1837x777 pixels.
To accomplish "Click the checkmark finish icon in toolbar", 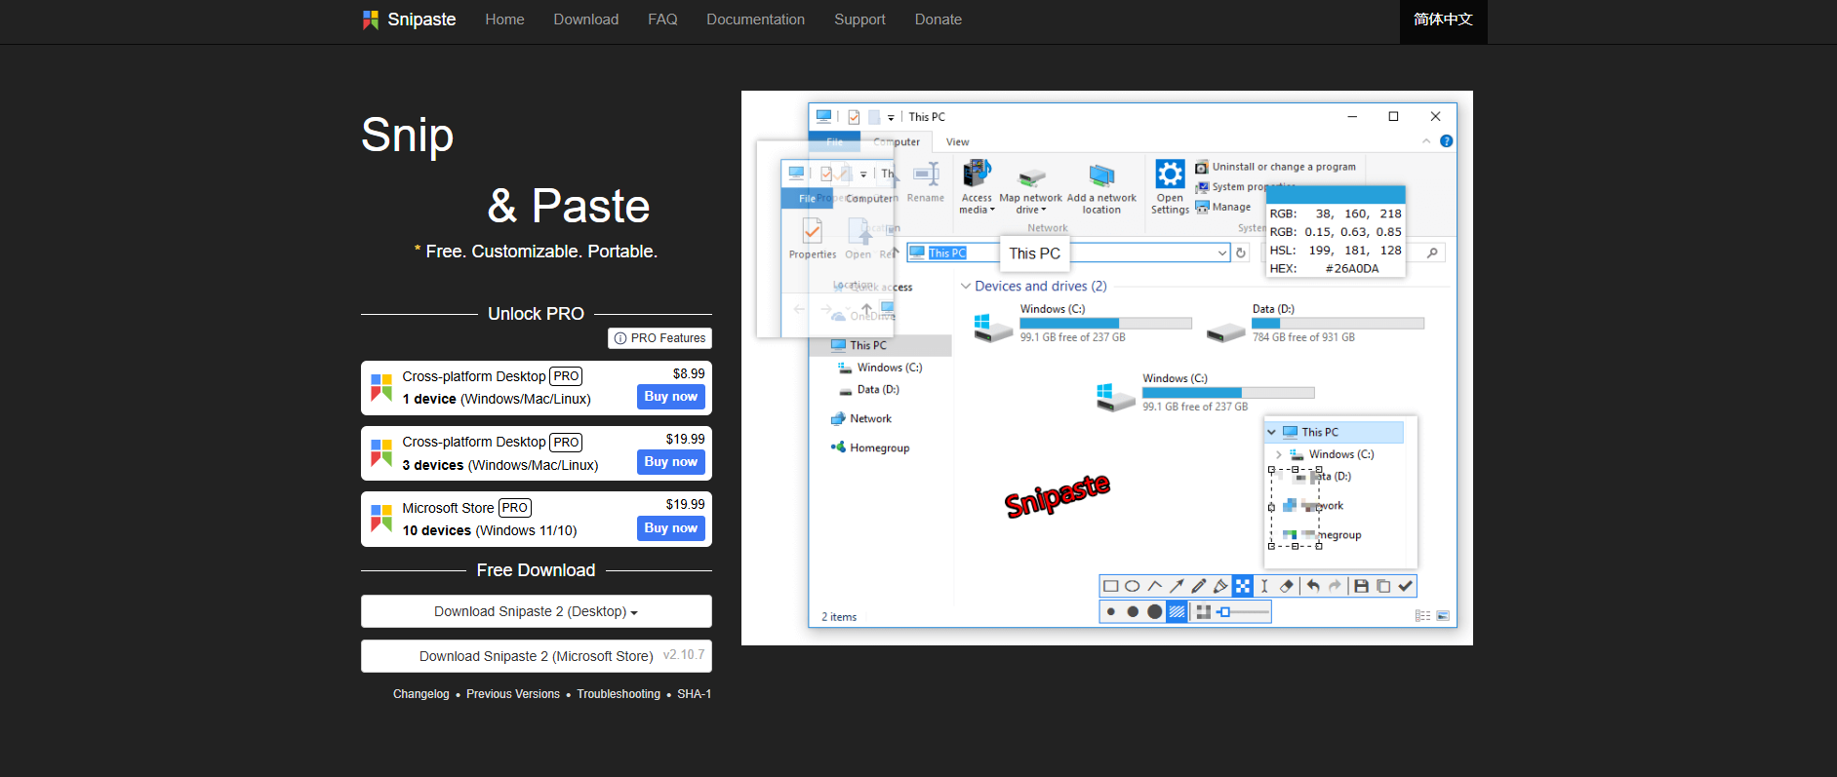I will [1405, 586].
